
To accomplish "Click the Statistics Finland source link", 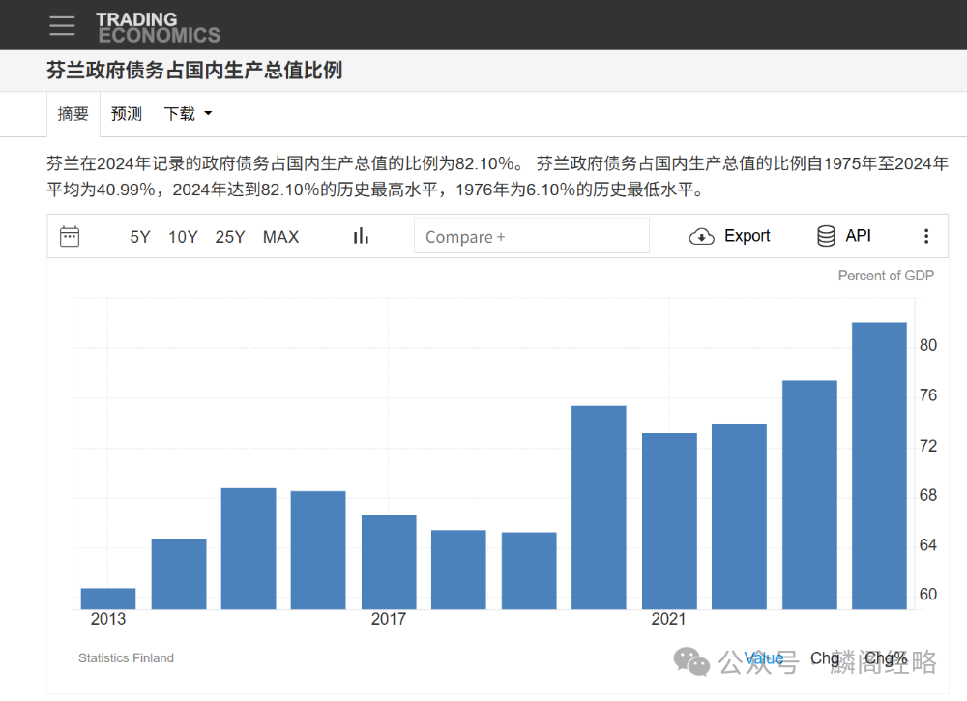I will coord(126,657).
